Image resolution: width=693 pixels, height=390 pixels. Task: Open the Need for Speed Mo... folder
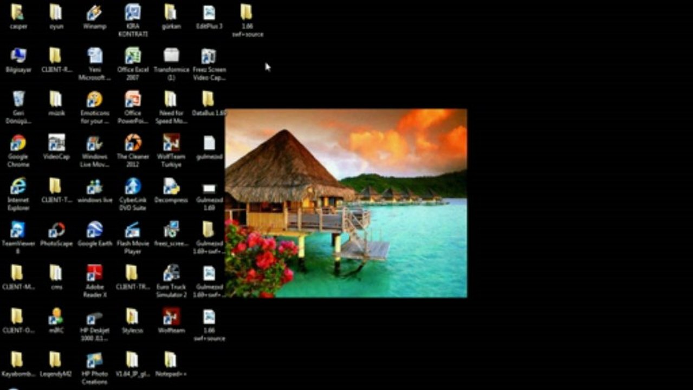(171, 99)
